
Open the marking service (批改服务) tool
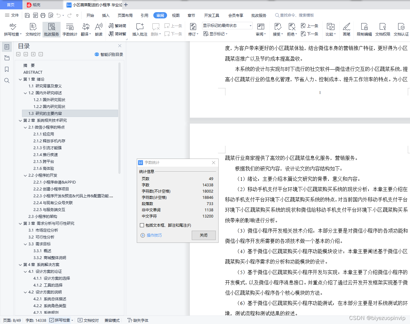click(x=52, y=30)
